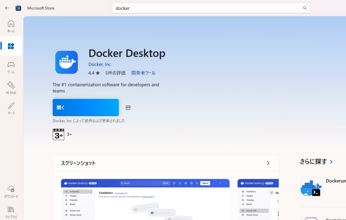Click the 開発者ツール category link
This screenshot has width=346, height=220.
pos(143,73)
